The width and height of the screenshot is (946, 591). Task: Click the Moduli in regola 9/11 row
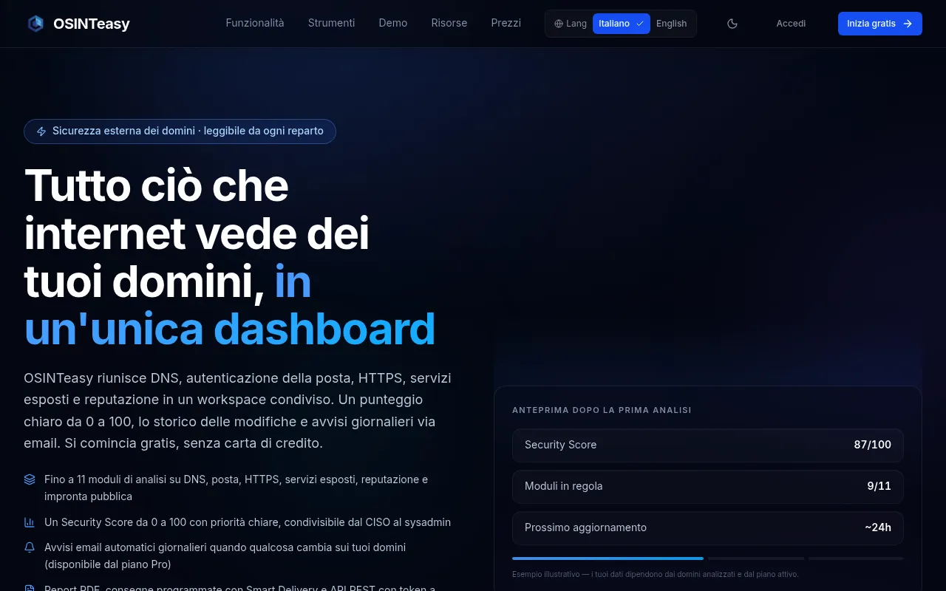click(708, 487)
